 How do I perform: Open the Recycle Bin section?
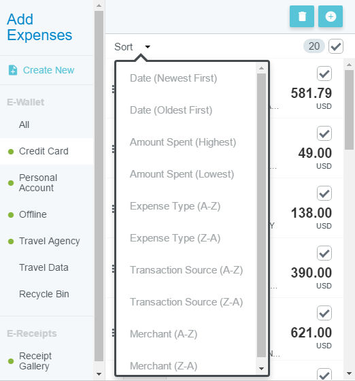[44, 294]
